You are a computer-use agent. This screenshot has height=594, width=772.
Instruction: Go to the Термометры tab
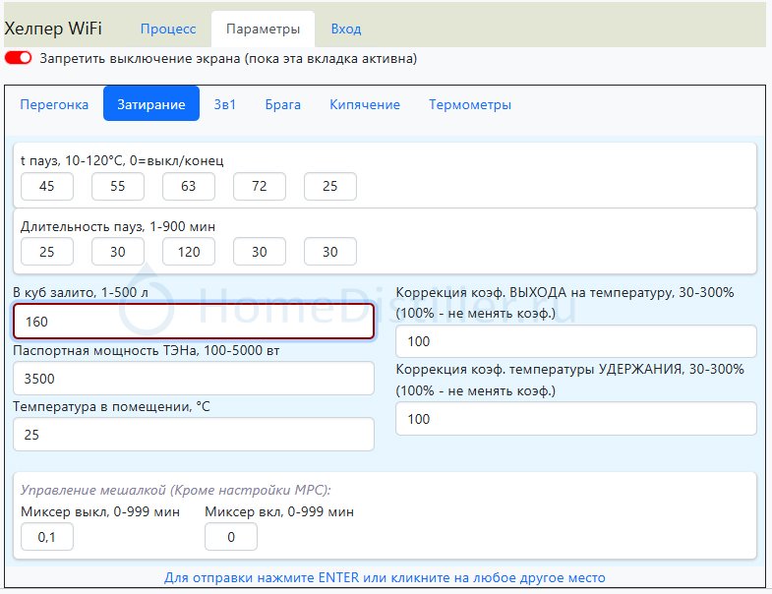(470, 104)
